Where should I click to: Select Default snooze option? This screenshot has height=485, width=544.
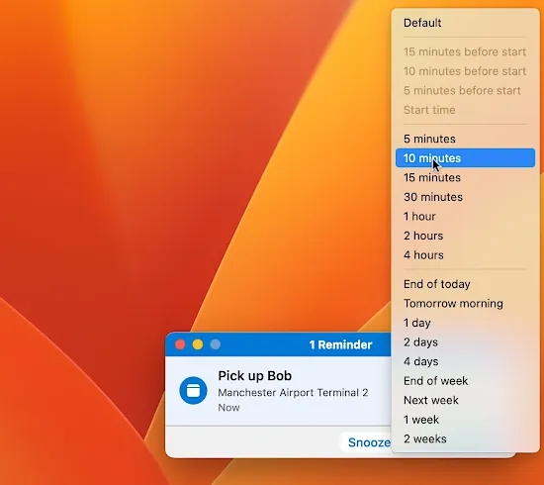[x=465, y=23]
